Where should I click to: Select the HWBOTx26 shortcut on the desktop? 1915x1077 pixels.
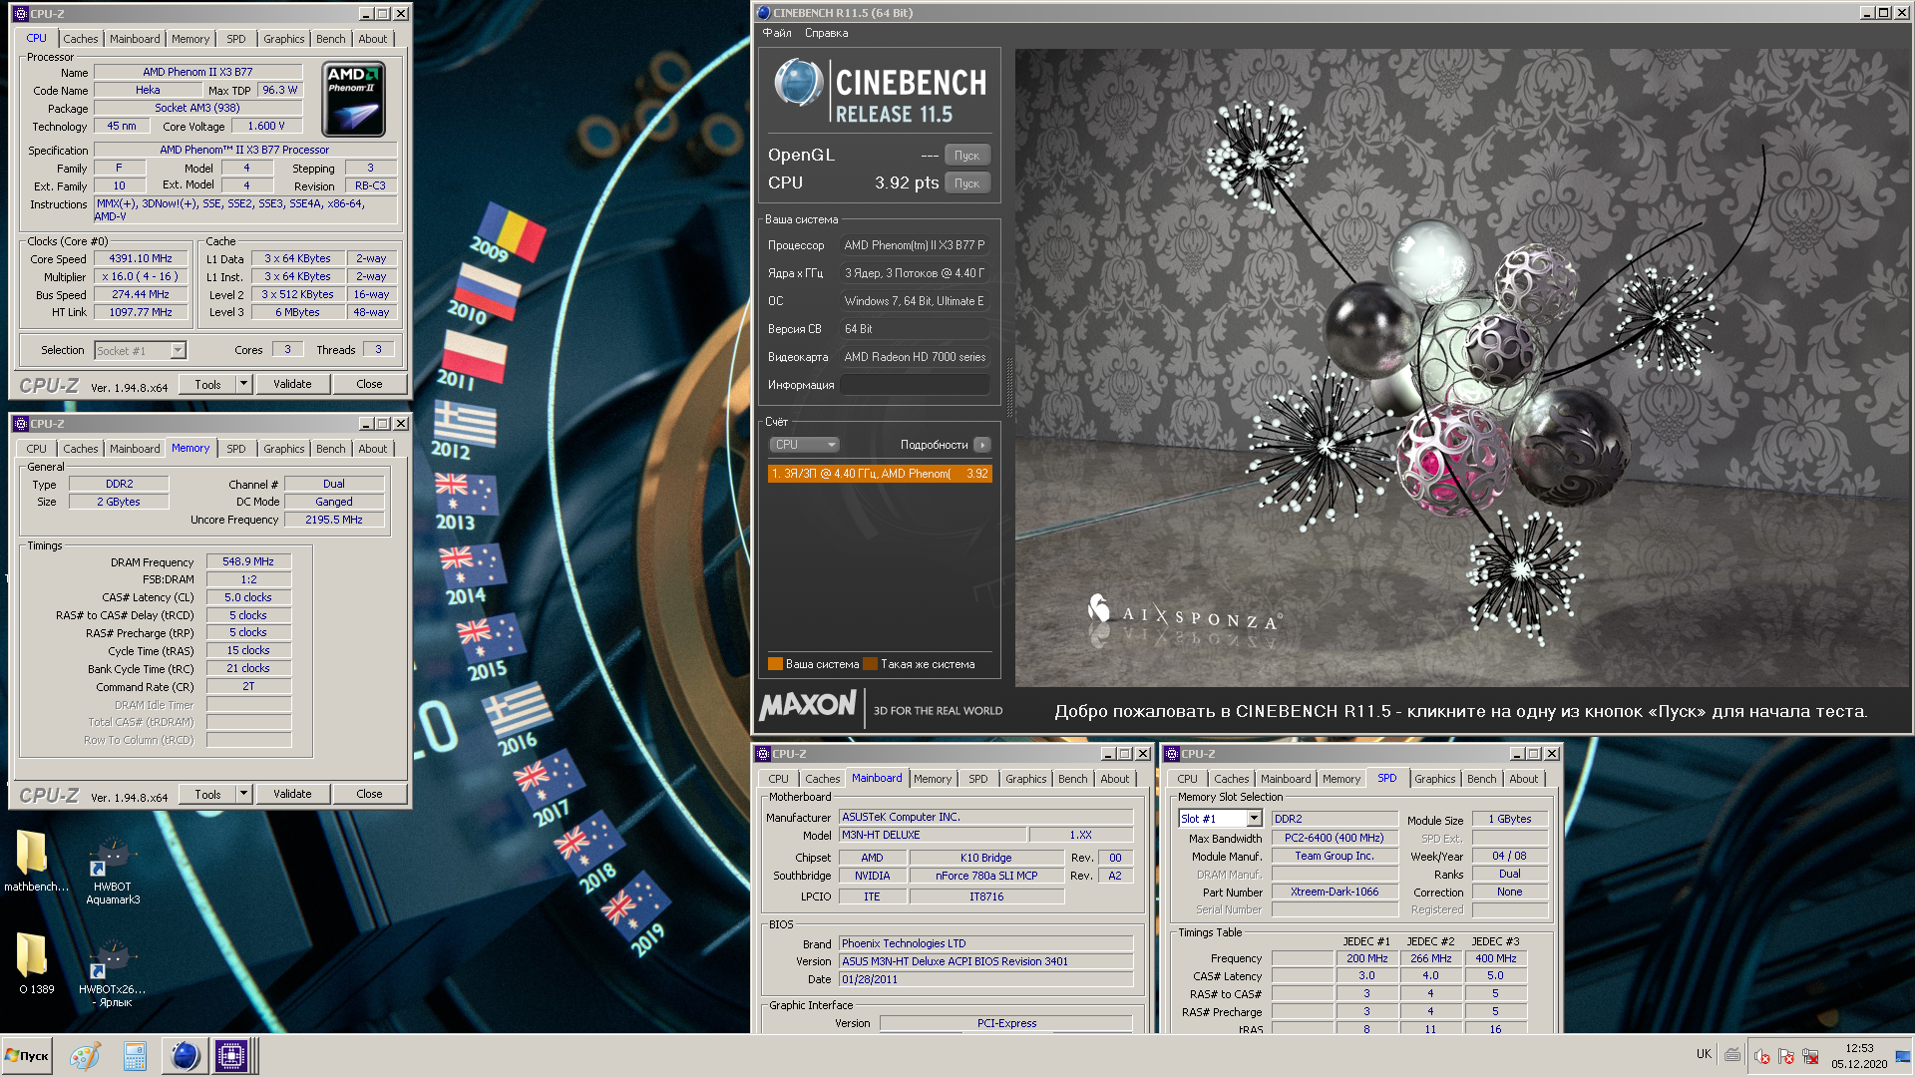pyautogui.click(x=113, y=974)
